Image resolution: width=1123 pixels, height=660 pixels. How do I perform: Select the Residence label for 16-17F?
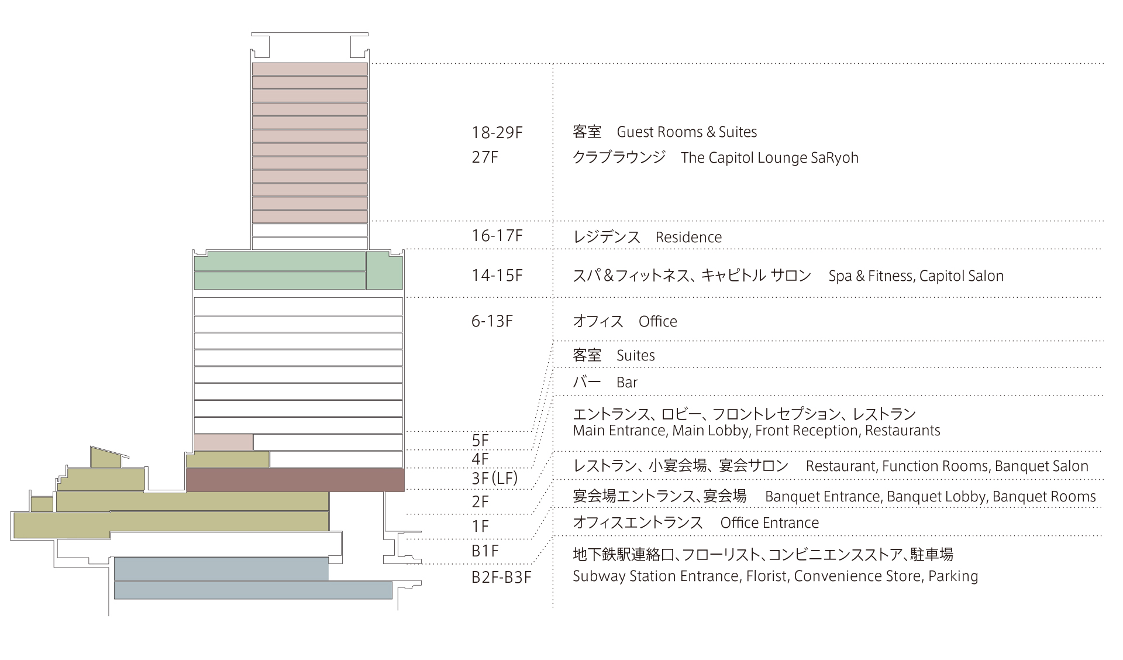pyautogui.click(x=688, y=238)
